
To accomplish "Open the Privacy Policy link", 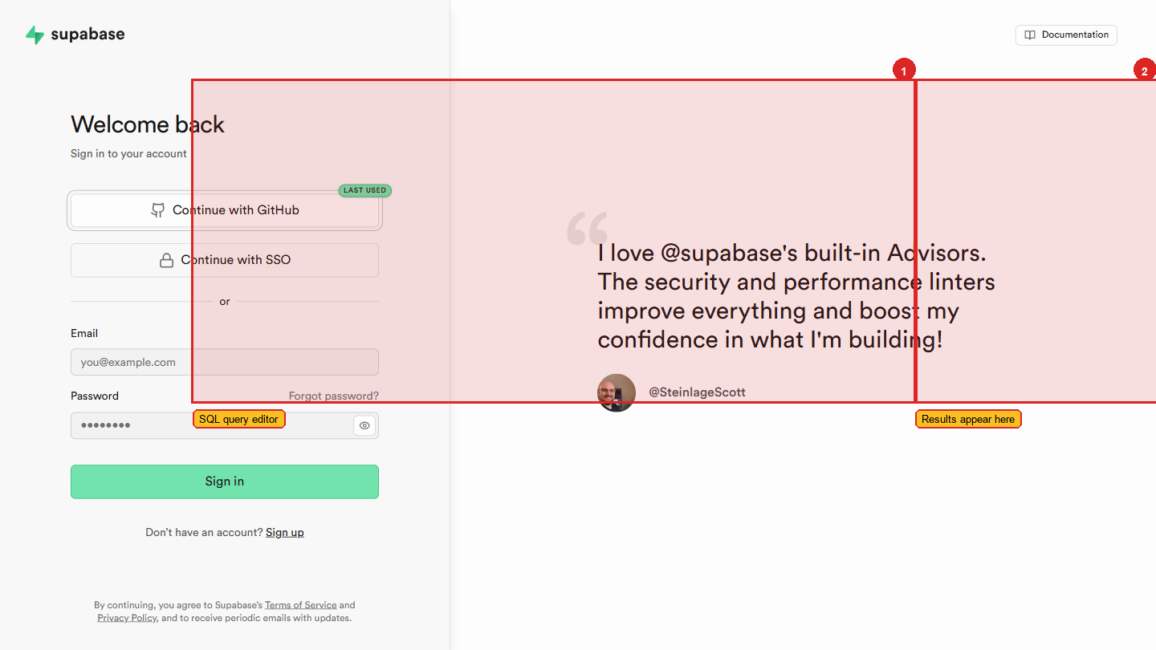I will (127, 618).
